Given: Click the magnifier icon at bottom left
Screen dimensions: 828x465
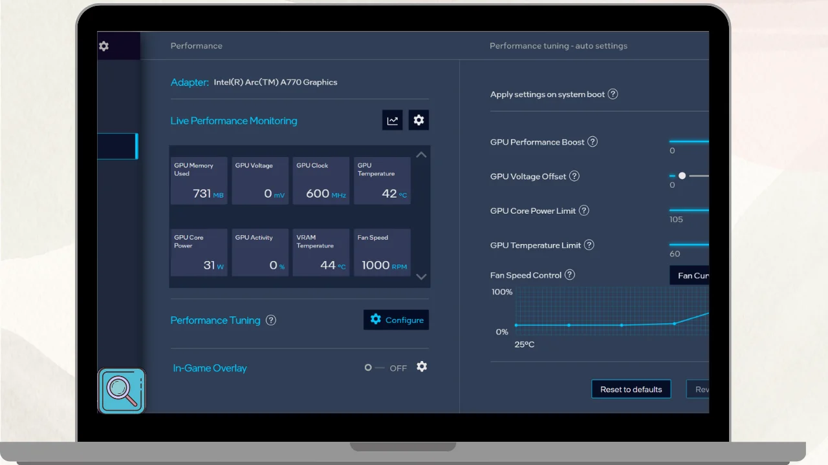Looking at the screenshot, I should (x=122, y=391).
